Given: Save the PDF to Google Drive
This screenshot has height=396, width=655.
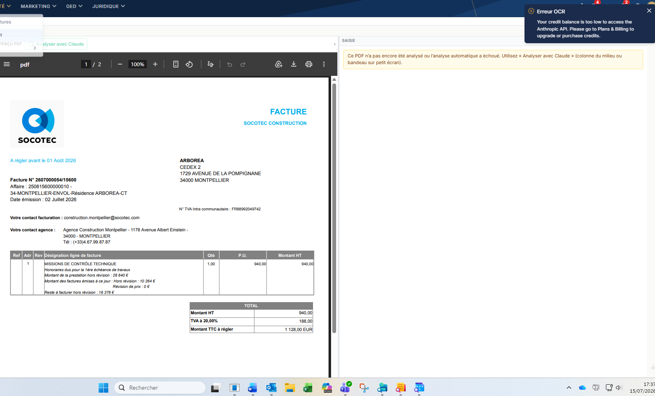Looking at the screenshot, I should click(279, 64).
